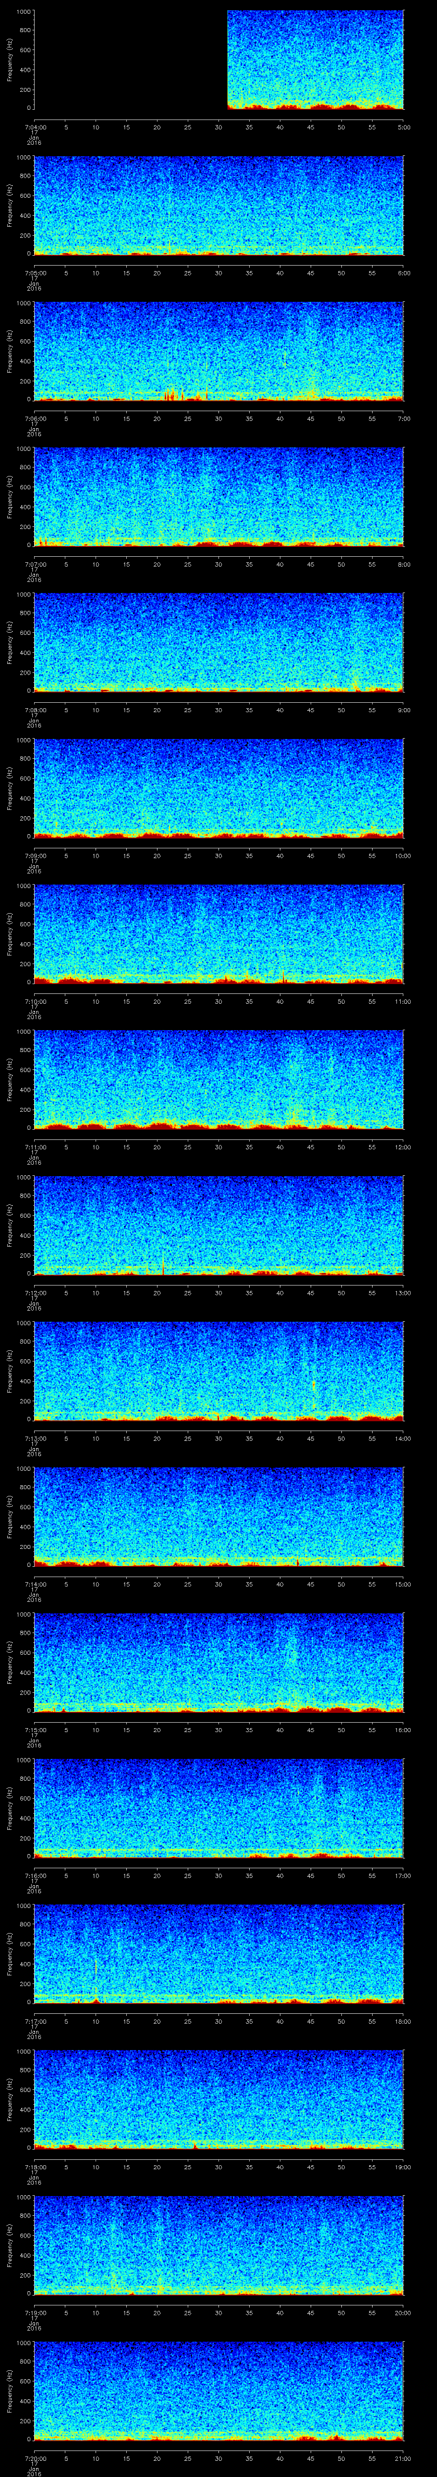The width and height of the screenshot is (437, 2477).
Task: Click the orange spot near 45s in 7:13:00 panel
Action: pos(313,1385)
